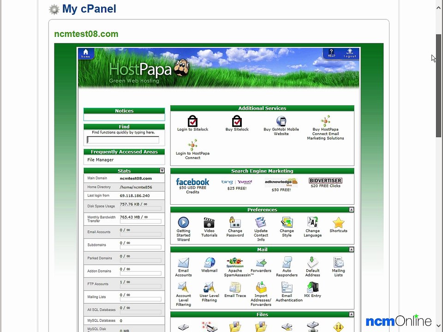This screenshot has width=443, height=332.
Task: Click the ncmtest08.com domain heading
Action: click(x=86, y=34)
